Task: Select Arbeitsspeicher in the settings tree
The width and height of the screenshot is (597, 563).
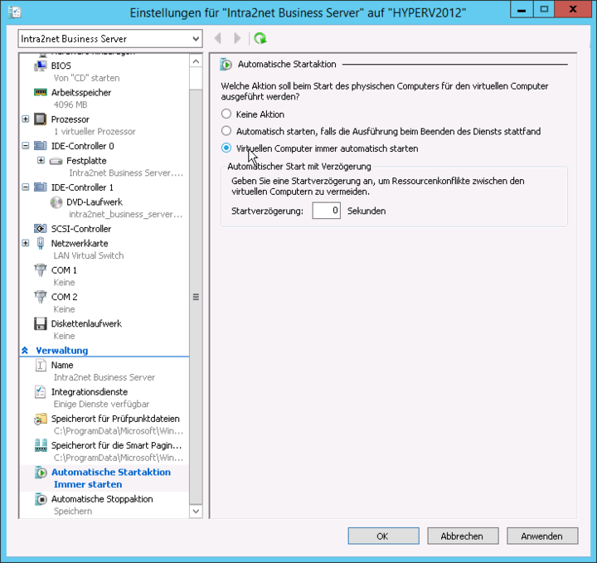Action: click(x=81, y=93)
